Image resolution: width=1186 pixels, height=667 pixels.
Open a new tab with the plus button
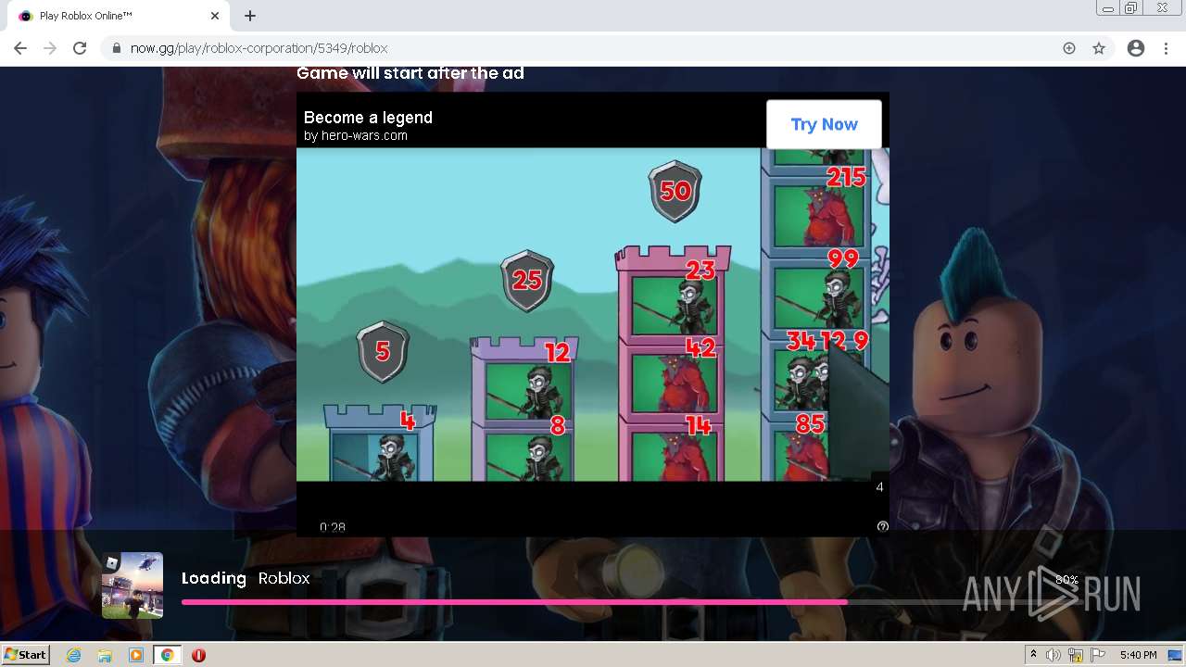[250, 16]
